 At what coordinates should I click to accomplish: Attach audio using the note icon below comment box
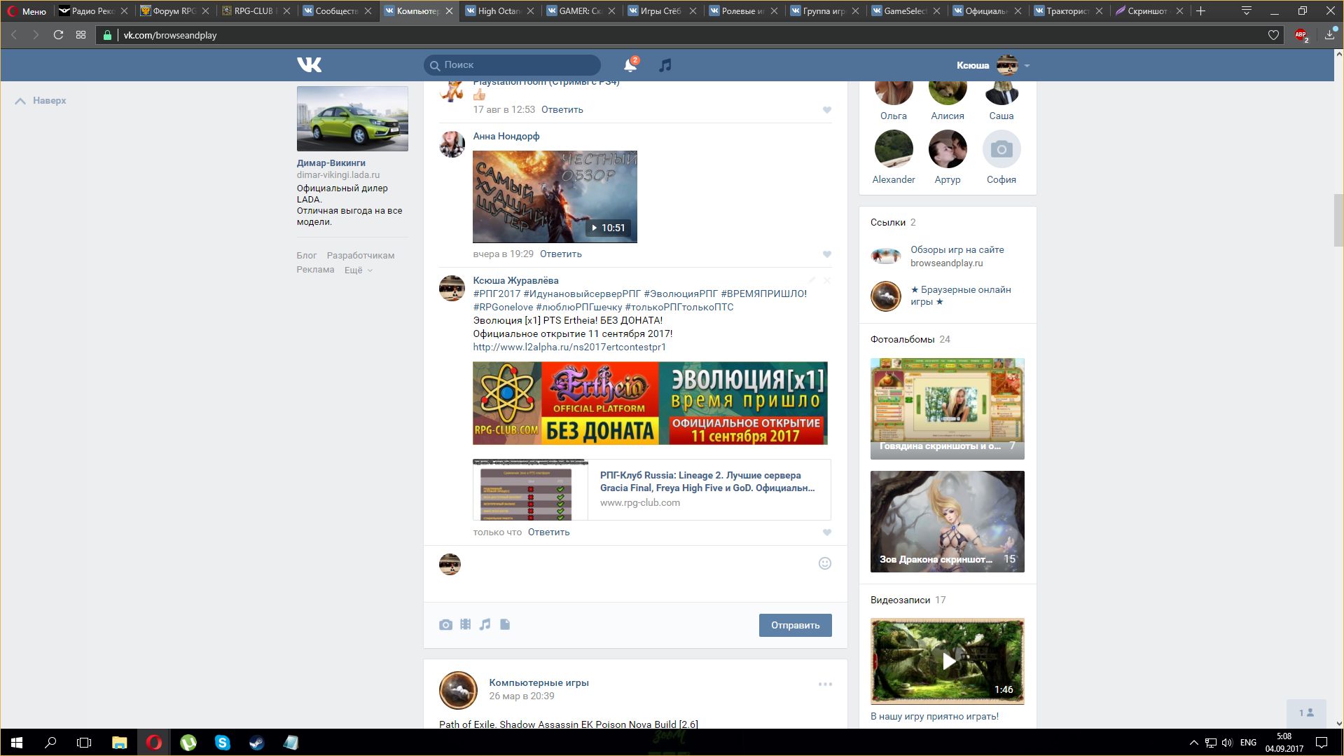click(485, 624)
